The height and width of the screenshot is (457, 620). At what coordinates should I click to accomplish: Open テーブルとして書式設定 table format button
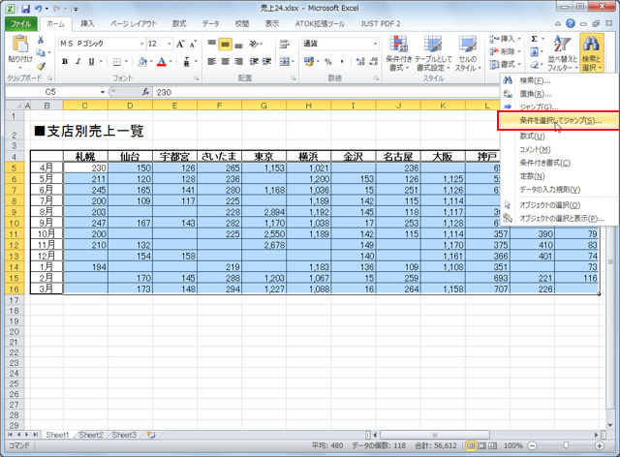(433, 53)
